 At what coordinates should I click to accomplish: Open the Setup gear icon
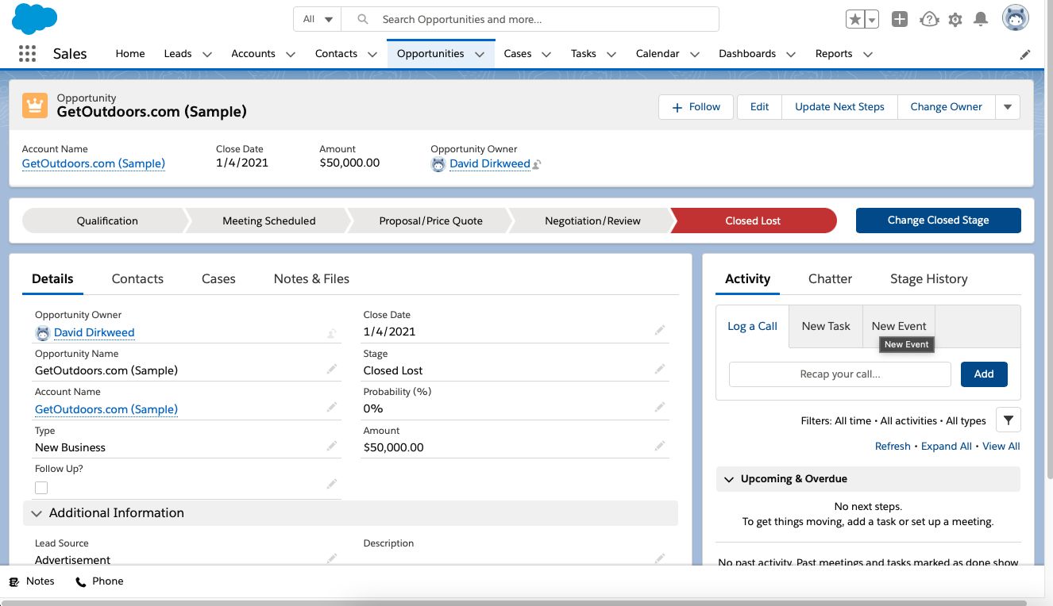tap(955, 19)
